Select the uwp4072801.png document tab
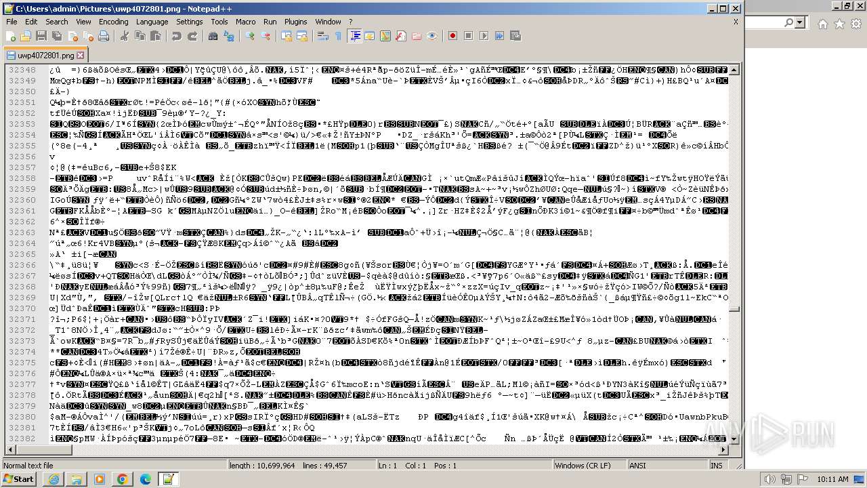The height and width of the screenshot is (488, 867). pos(45,56)
